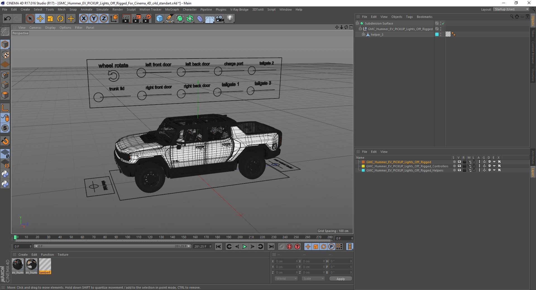Toggle Subdivision Surface enable checkmark
Viewport: 536px width, 290px height.
point(443,23)
